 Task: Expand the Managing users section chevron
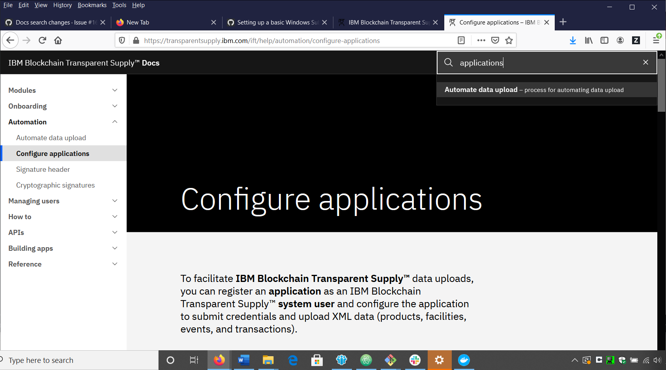(x=115, y=201)
